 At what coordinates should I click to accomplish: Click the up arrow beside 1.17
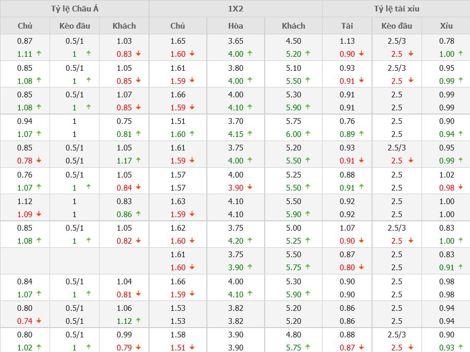(139, 160)
